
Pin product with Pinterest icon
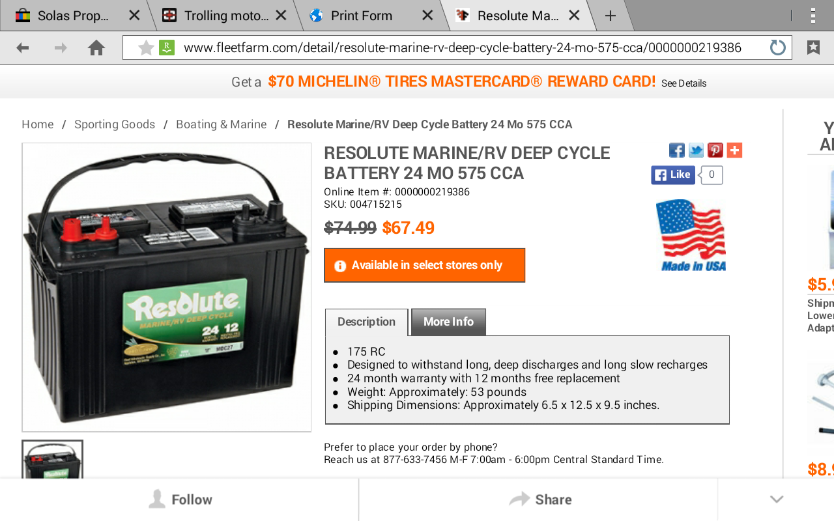click(715, 150)
